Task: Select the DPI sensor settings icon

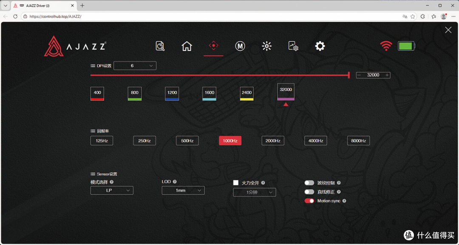Action: (x=213, y=45)
